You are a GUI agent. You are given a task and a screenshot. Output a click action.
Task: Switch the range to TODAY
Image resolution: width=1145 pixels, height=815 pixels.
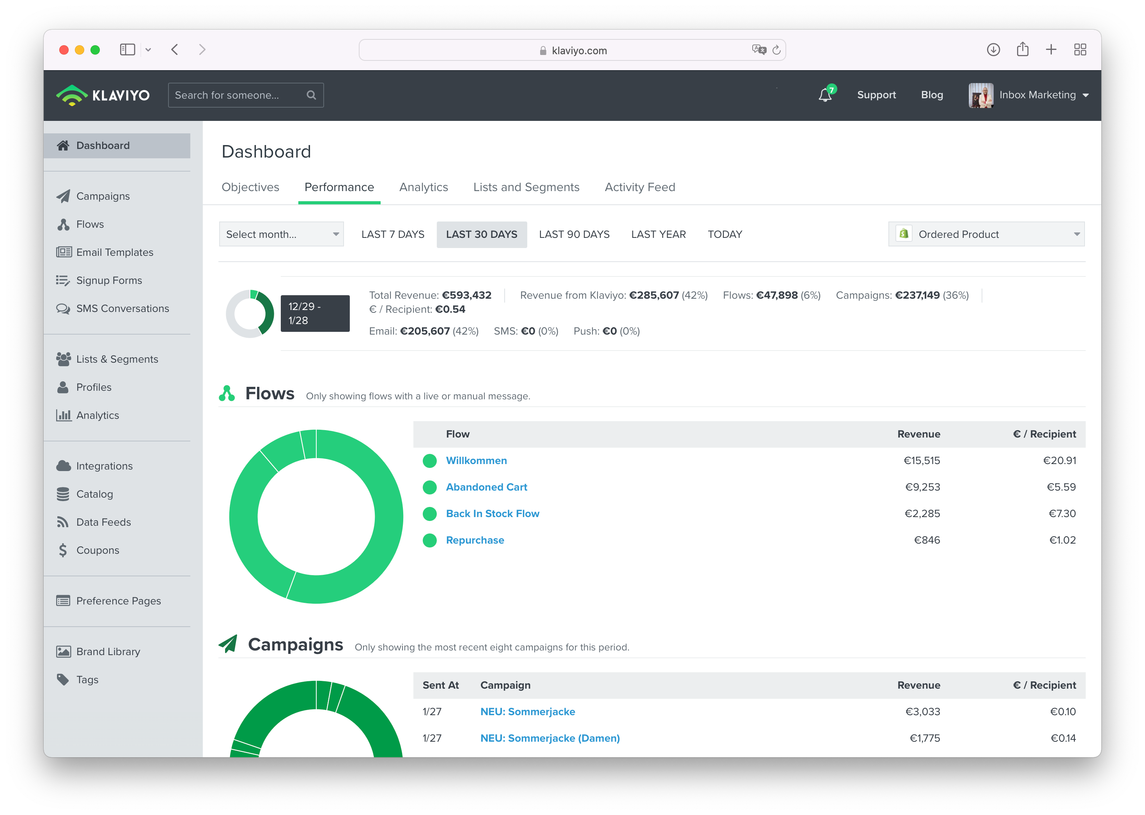(725, 234)
